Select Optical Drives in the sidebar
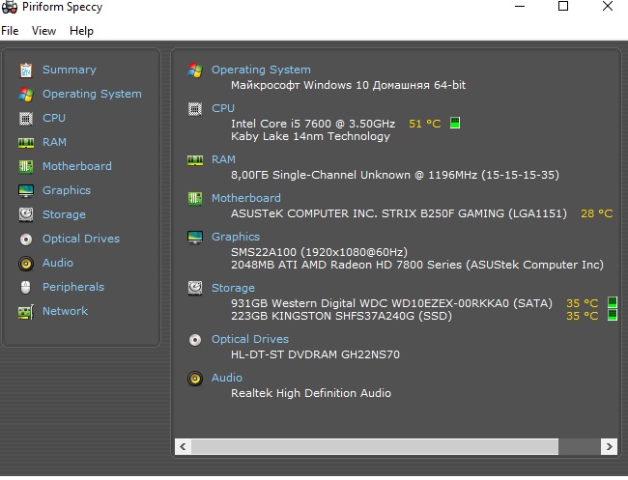The image size is (628, 480). 81,239
